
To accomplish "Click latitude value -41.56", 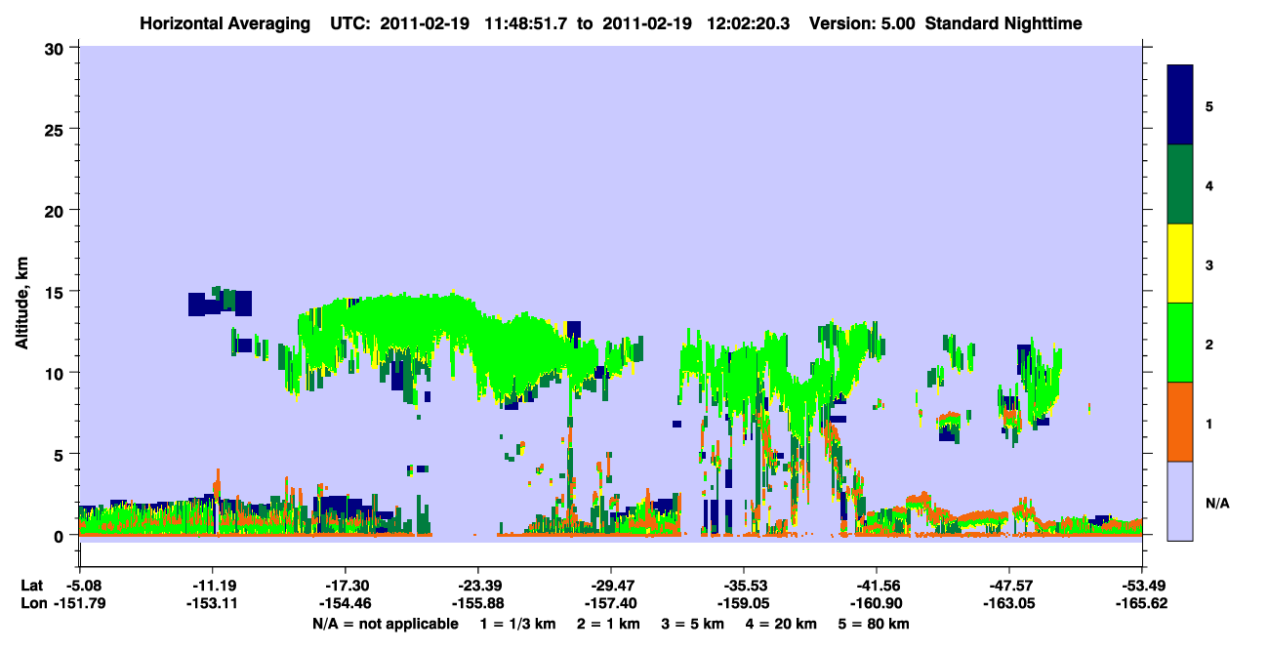I will (877, 586).
